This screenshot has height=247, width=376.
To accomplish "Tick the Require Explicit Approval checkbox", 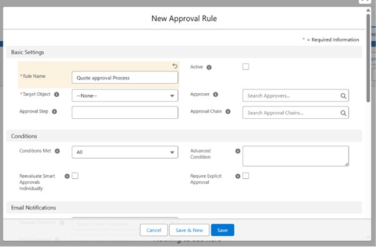I will tap(245, 176).
